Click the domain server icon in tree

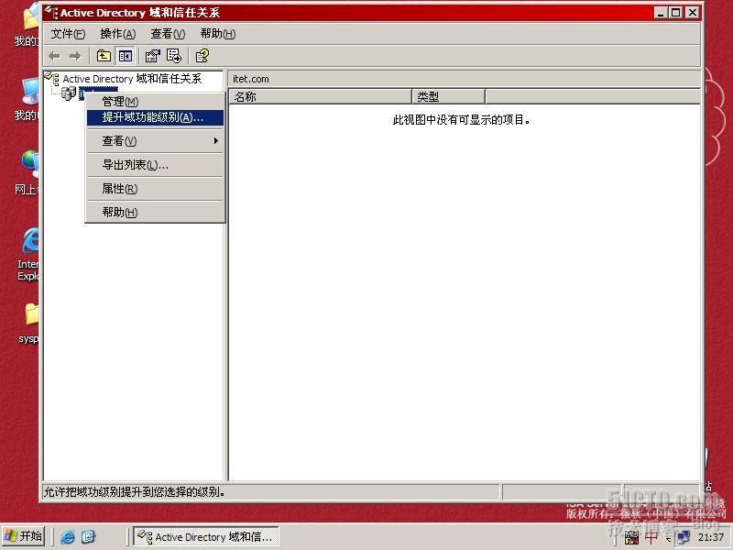[x=69, y=93]
